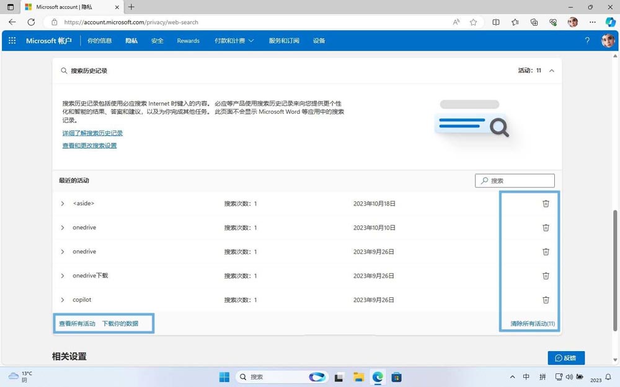Refresh the current page
The image size is (620, 387).
[x=31, y=22]
